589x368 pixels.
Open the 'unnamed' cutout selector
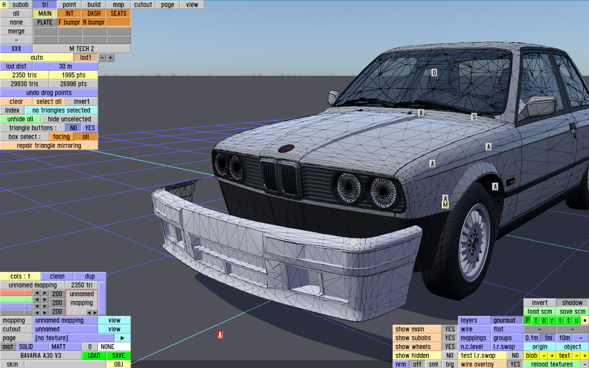(x=65, y=329)
